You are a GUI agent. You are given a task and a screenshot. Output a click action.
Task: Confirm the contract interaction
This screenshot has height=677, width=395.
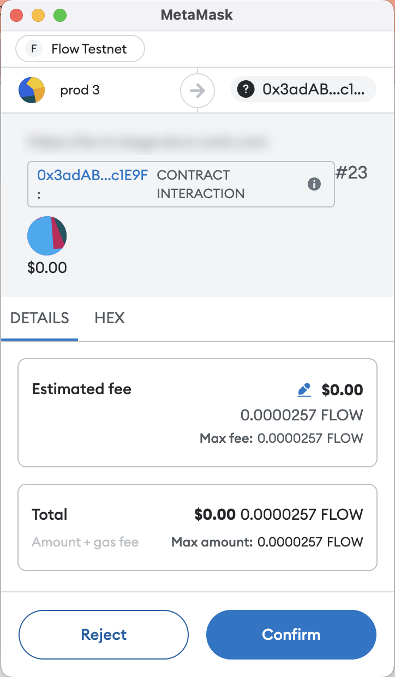click(291, 634)
